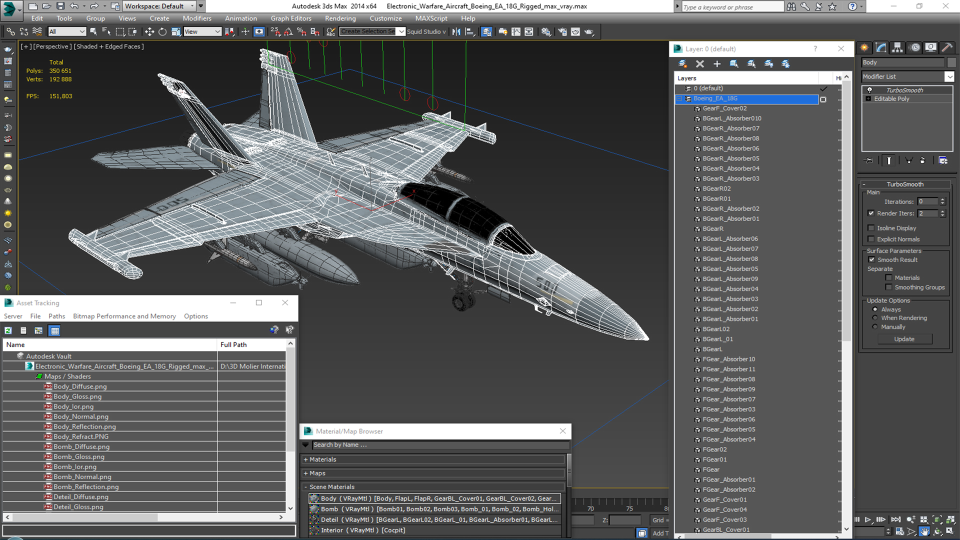This screenshot has height=540, width=960.
Task: Enable the Explicit Normals checkbox
Action: pos(871,239)
